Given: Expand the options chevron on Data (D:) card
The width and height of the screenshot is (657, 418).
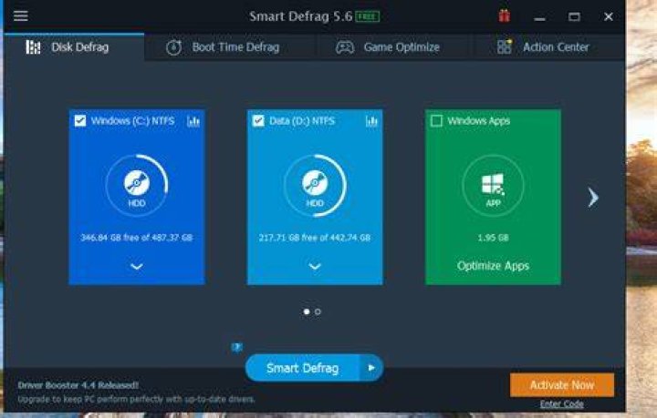Looking at the screenshot, I should (x=315, y=266).
